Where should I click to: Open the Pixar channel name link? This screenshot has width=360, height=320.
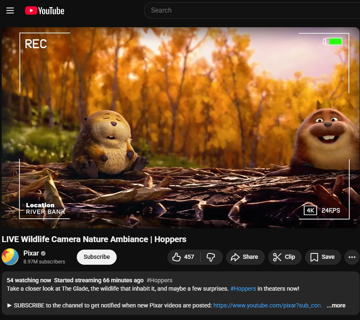(x=31, y=253)
